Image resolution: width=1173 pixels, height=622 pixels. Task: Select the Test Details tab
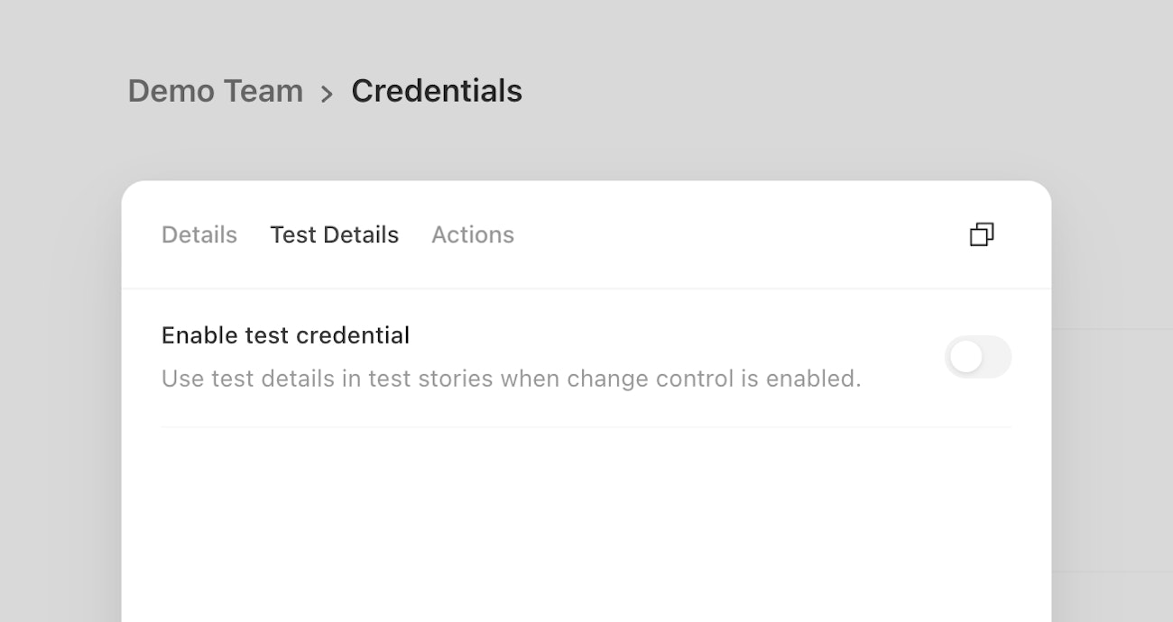[334, 234]
